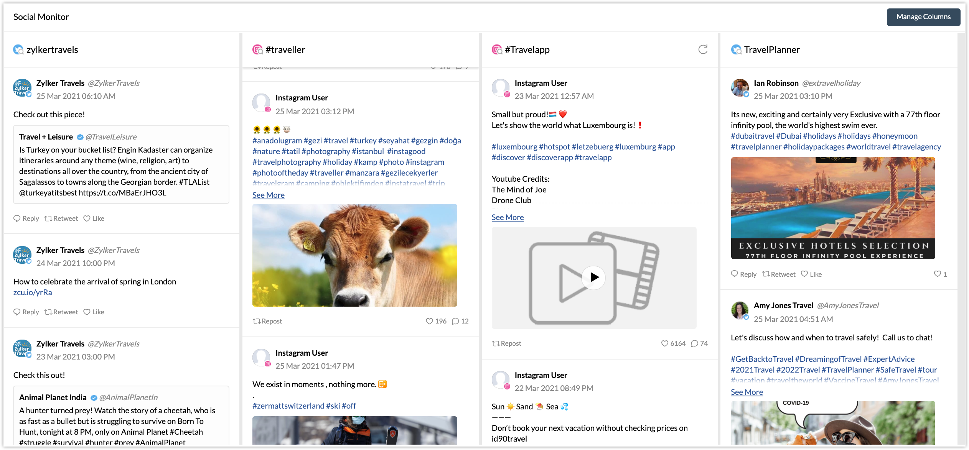Click hashtag #travelapp in Luxembourg post
The width and height of the screenshot is (969, 450).
(x=593, y=158)
